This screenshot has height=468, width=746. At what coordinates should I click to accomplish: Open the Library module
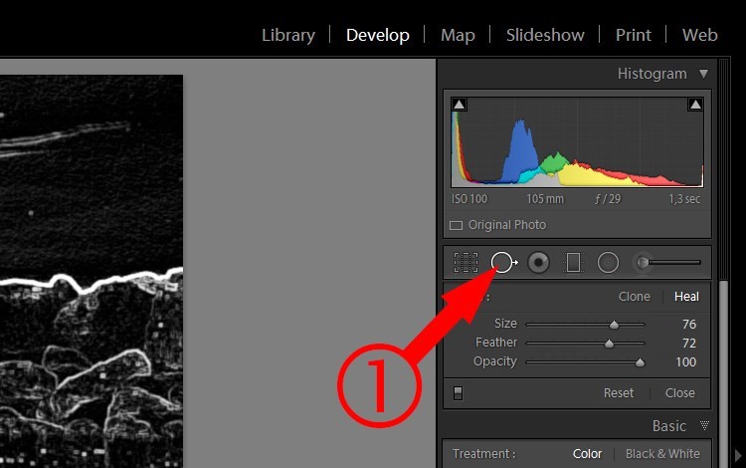coord(288,35)
